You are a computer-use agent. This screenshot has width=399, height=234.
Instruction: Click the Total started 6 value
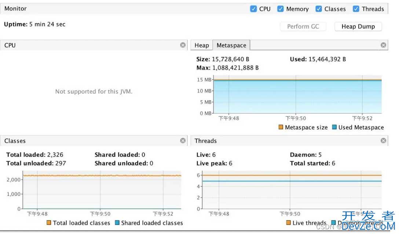(x=333, y=163)
